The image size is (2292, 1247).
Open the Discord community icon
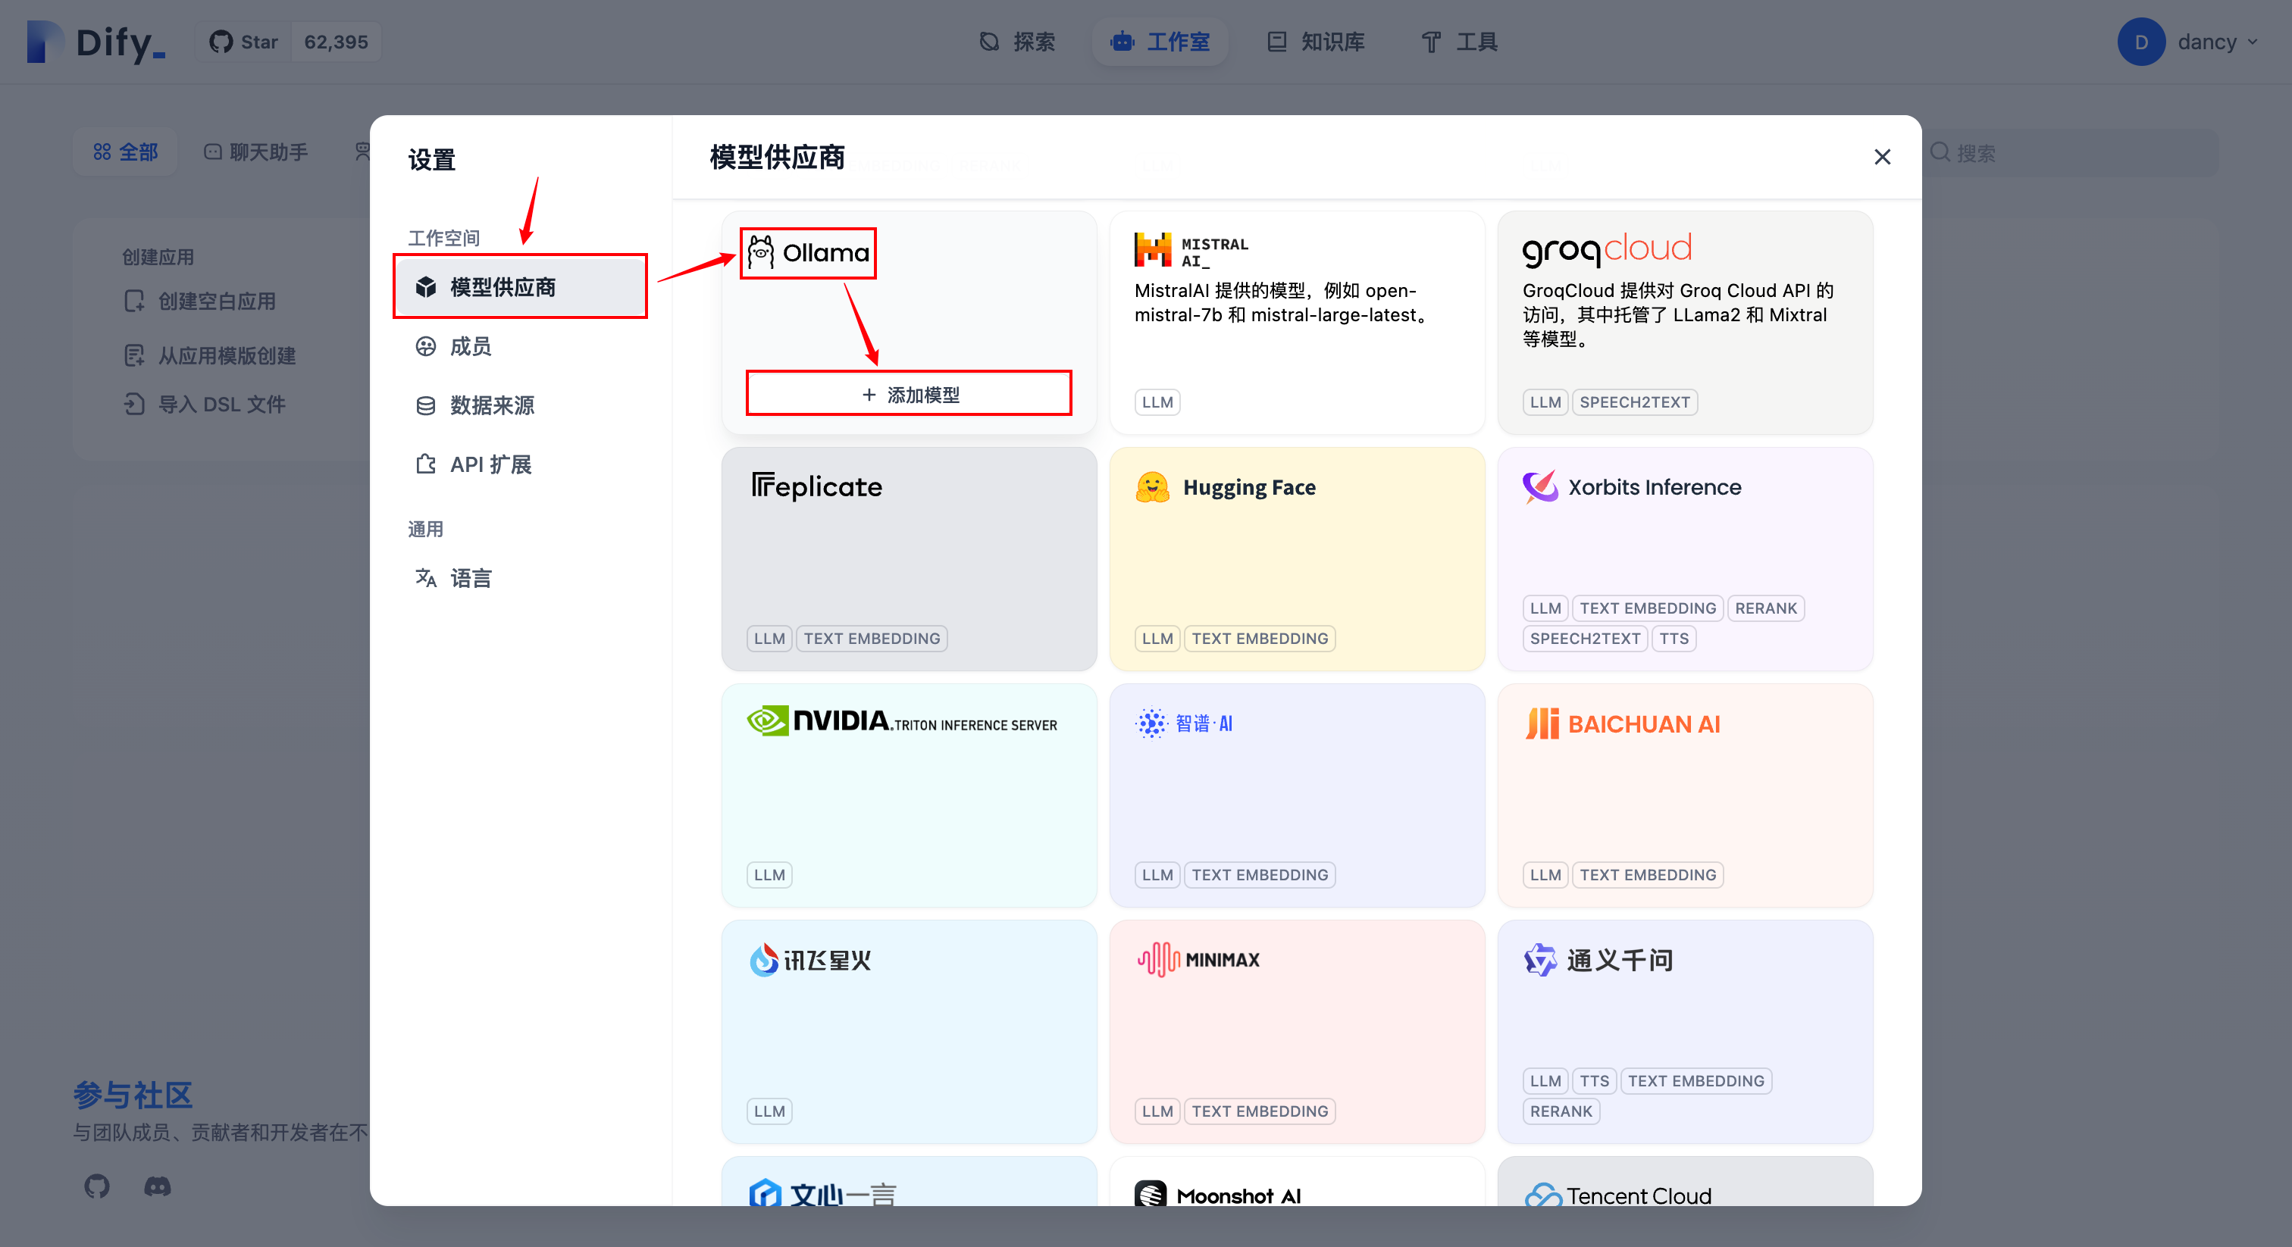(158, 1186)
